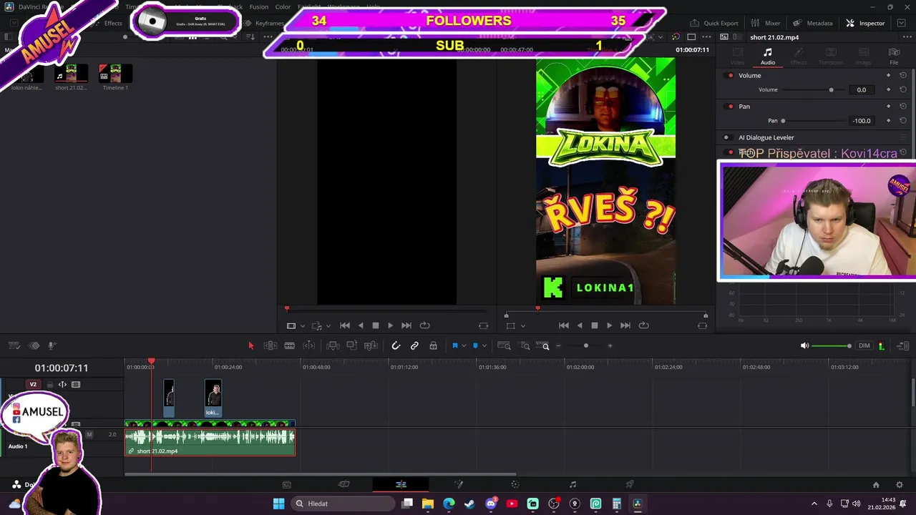Open Inspector options three-dot menu
Image resolution: width=916 pixels, height=515 pixels.
(907, 37)
